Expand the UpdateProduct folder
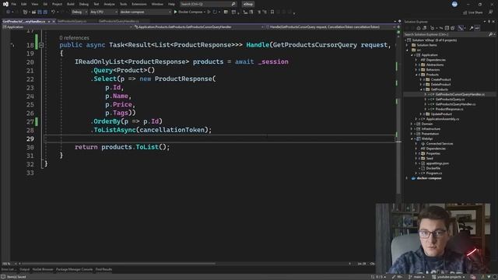 (x=421, y=114)
